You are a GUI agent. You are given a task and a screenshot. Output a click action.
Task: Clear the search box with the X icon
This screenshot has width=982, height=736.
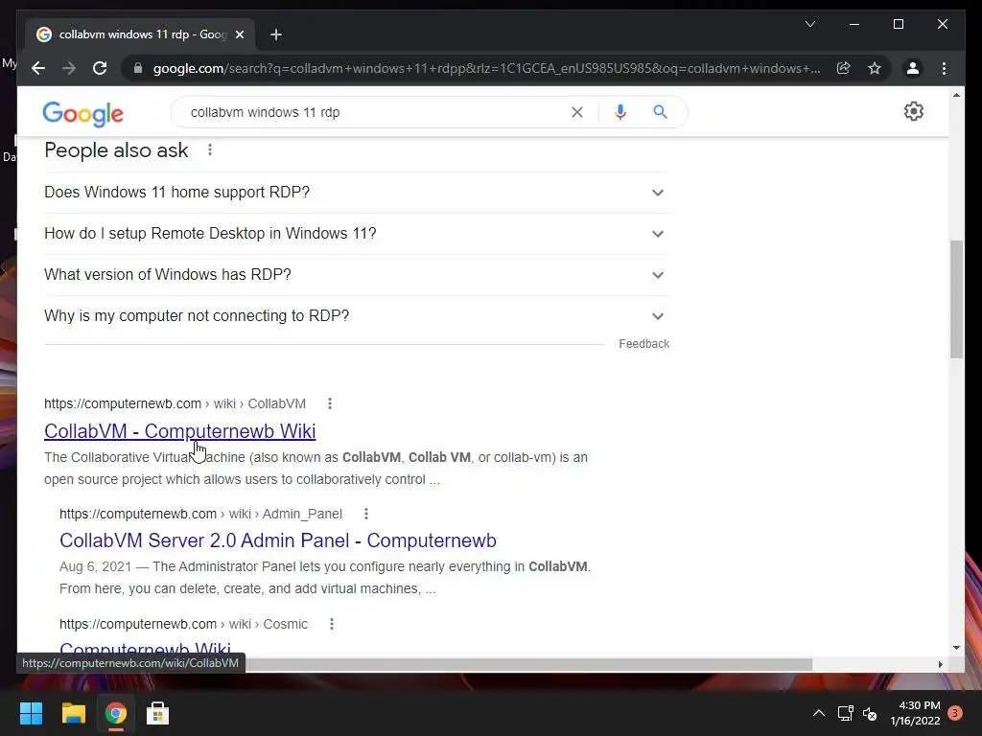click(576, 112)
